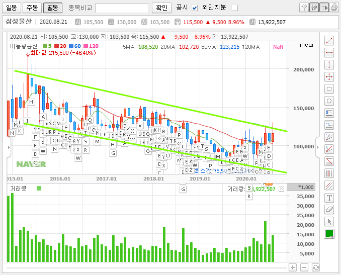
Task: Open the green drawing color picker
Action: [x=329, y=234]
